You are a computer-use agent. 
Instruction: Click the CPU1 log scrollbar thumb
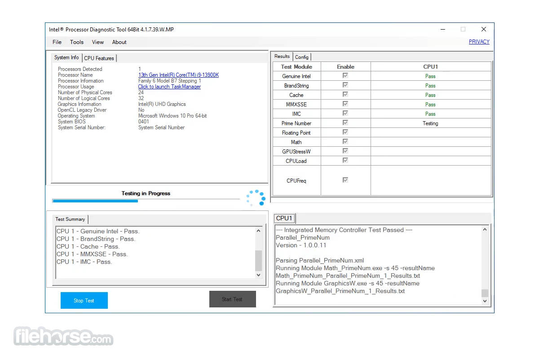485,293
